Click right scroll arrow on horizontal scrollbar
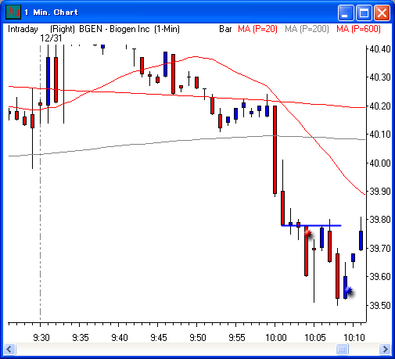This screenshot has width=395, height=359. [x=385, y=349]
